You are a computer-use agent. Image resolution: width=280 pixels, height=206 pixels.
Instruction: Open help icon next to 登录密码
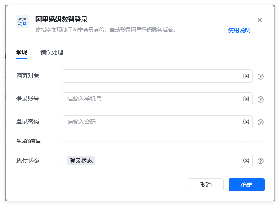point(260,122)
